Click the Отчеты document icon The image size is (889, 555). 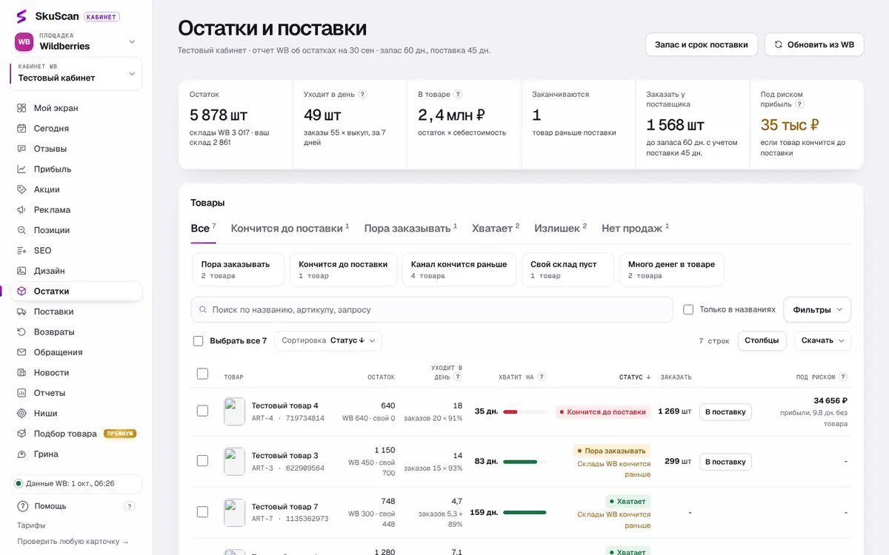tap(22, 393)
